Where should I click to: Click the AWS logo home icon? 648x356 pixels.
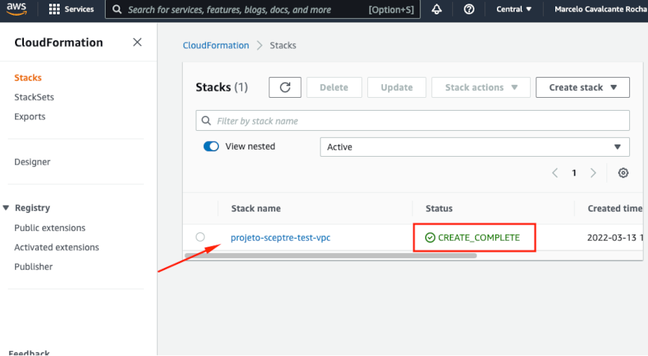[17, 9]
